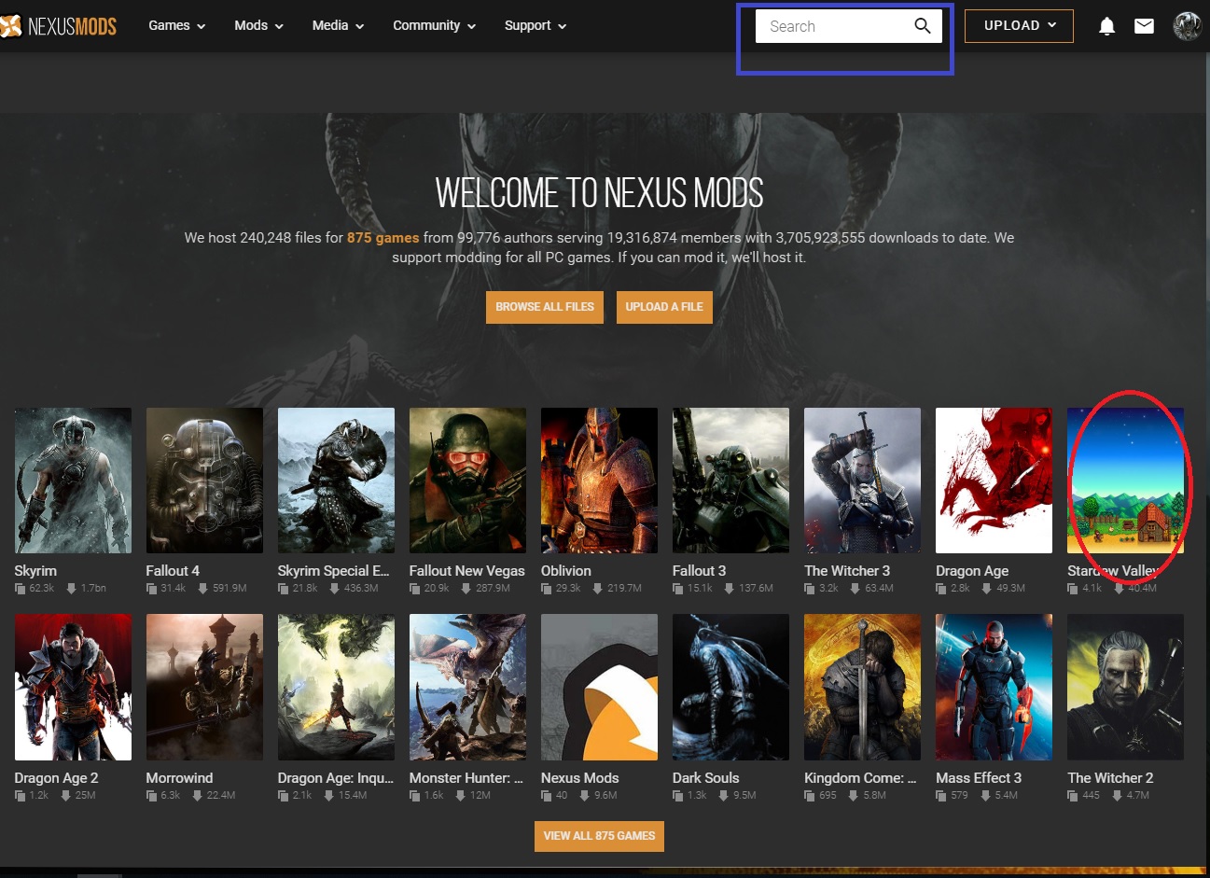Screen dimensions: 1210x878
Task: Open the messages envelope icon
Action: point(1144,26)
